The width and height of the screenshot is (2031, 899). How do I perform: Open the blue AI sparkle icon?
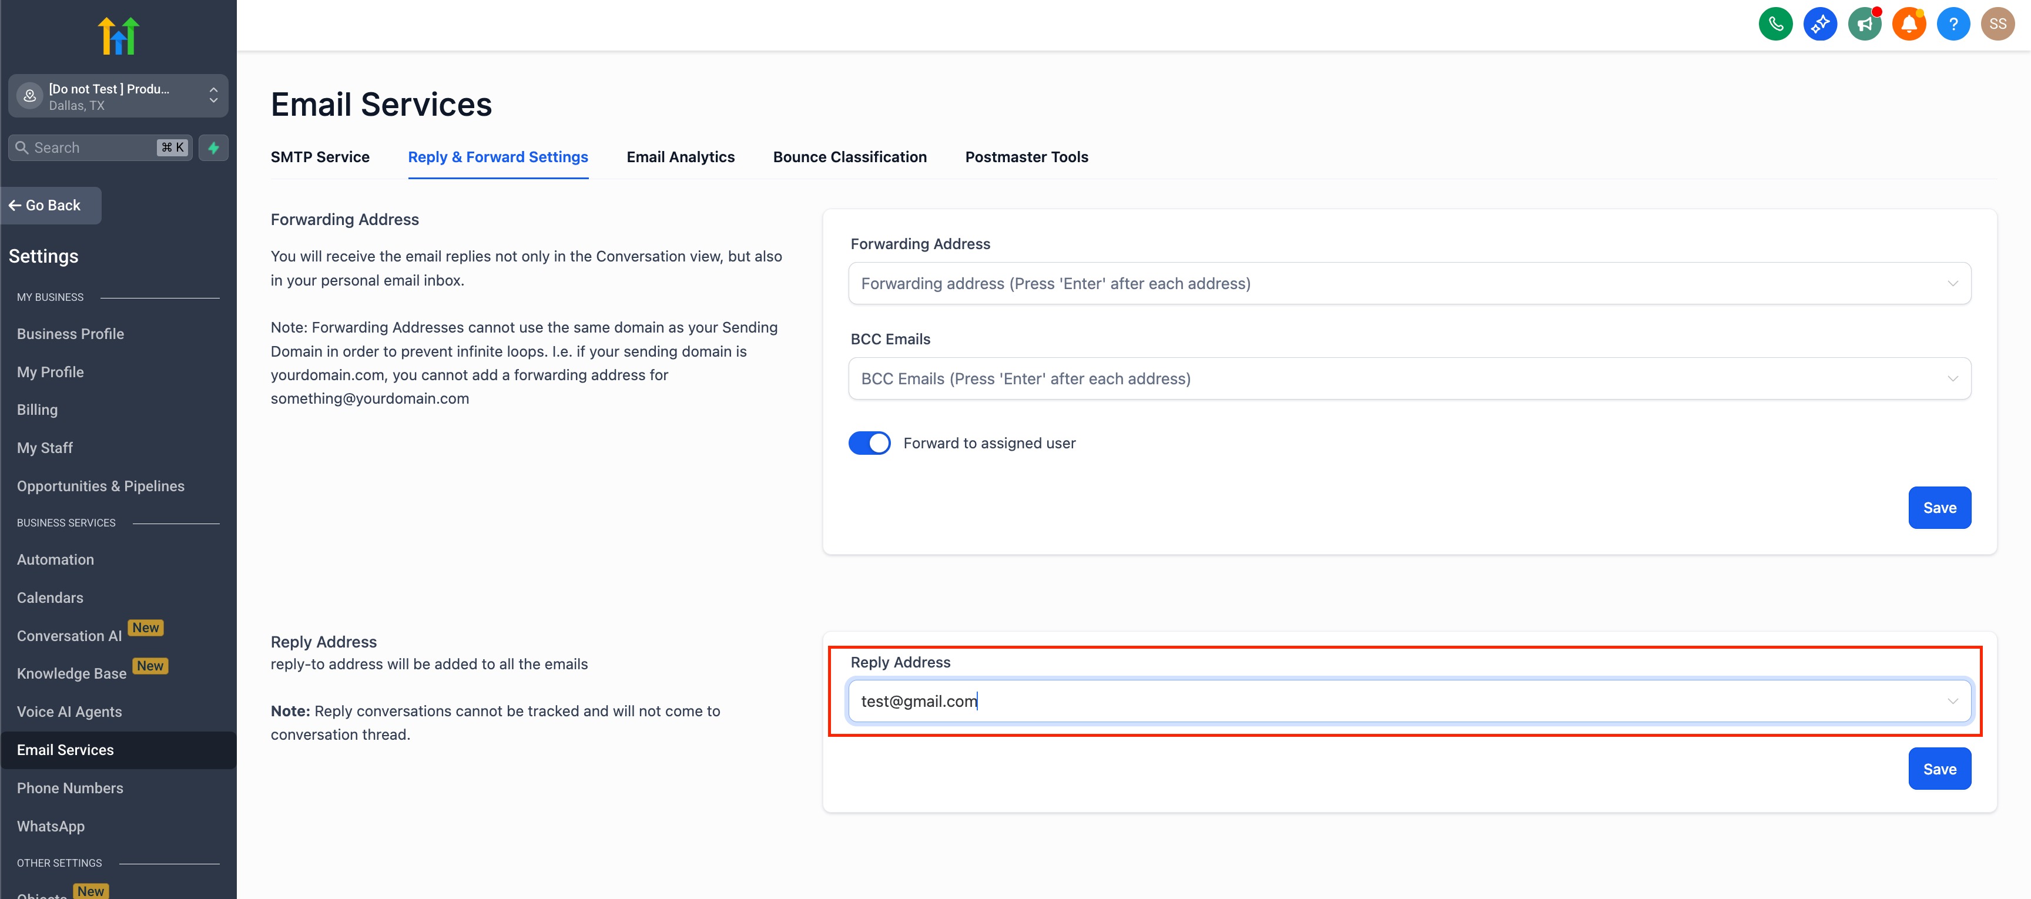pos(1819,24)
